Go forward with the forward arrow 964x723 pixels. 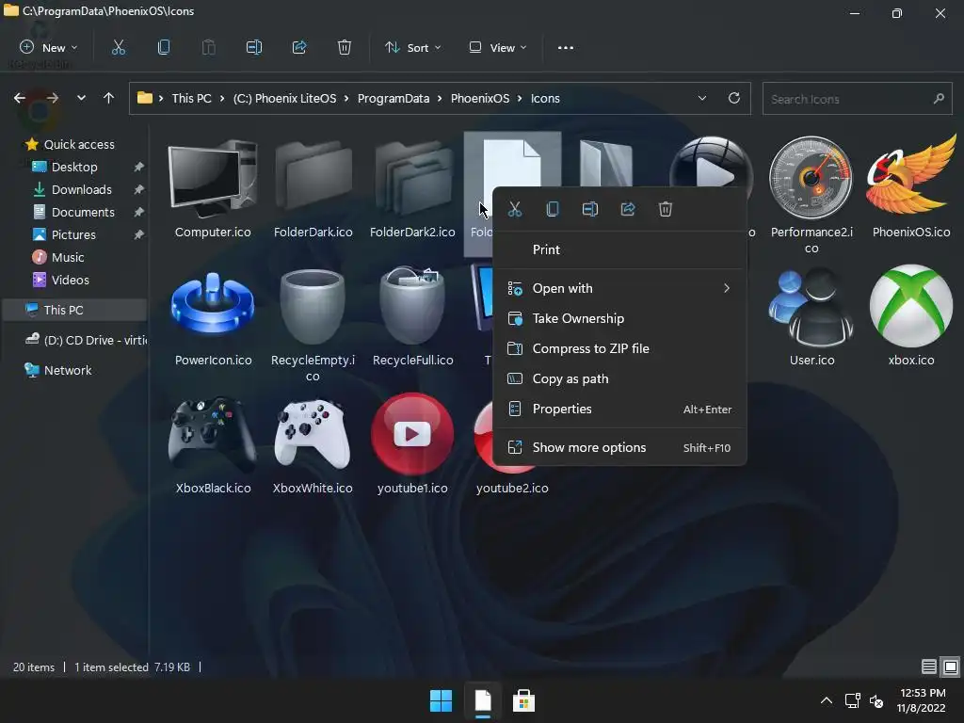(x=53, y=98)
